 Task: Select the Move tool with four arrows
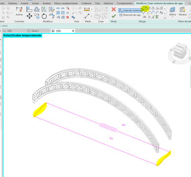click(x=30, y=16)
